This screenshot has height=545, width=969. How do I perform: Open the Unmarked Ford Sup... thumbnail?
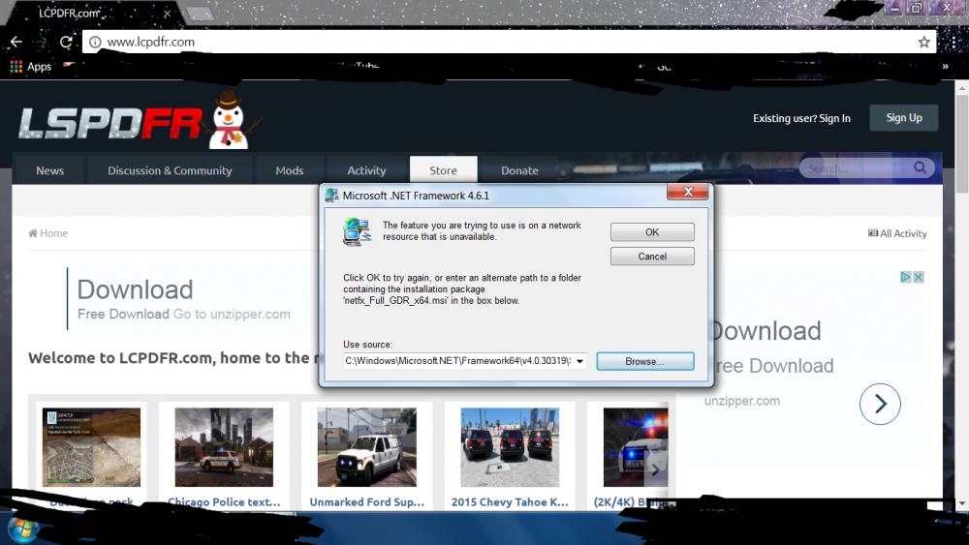tap(367, 447)
